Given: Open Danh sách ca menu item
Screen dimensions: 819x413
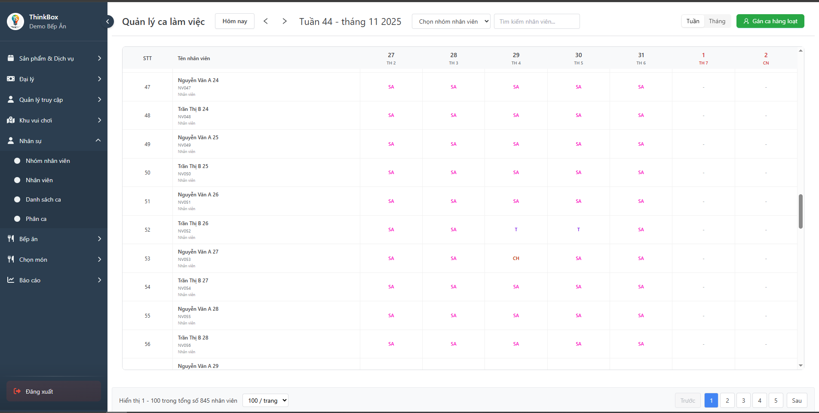Looking at the screenshot, I should pos(43,199).
